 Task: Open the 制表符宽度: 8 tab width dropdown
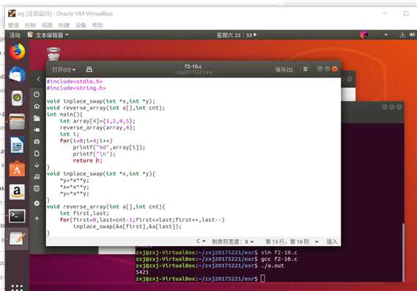(233, 242)
